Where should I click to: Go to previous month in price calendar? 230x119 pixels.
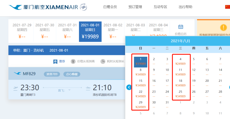[x=129, y=87]
